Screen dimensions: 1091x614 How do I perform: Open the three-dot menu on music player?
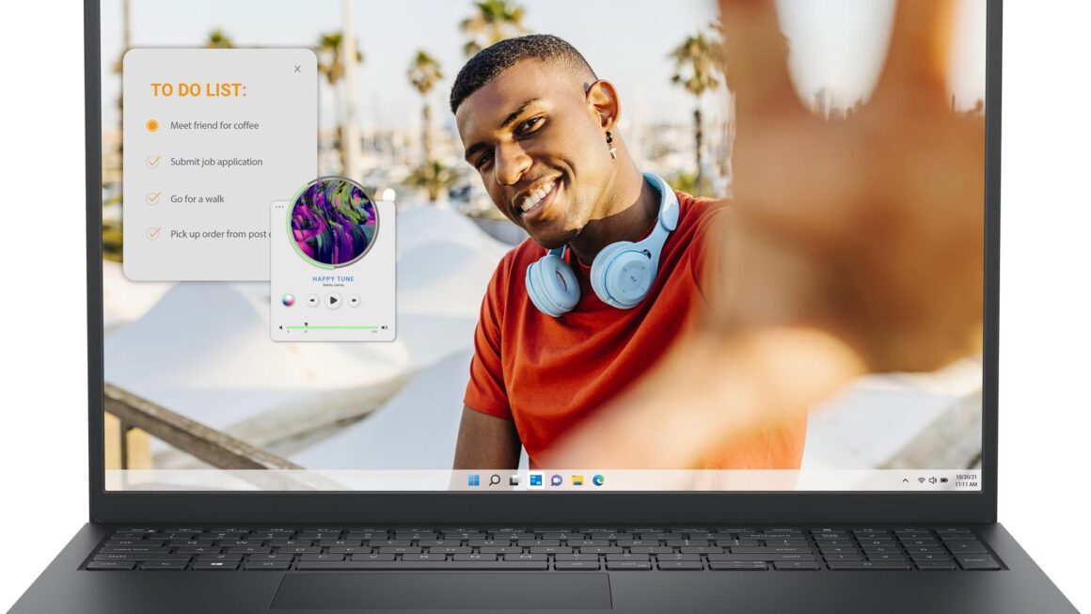tap(279, 207)
